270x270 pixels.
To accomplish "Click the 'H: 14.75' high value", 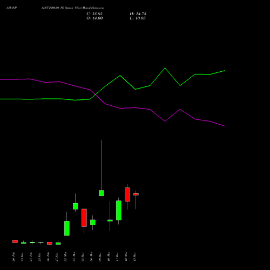I will (x=138, y=14).
